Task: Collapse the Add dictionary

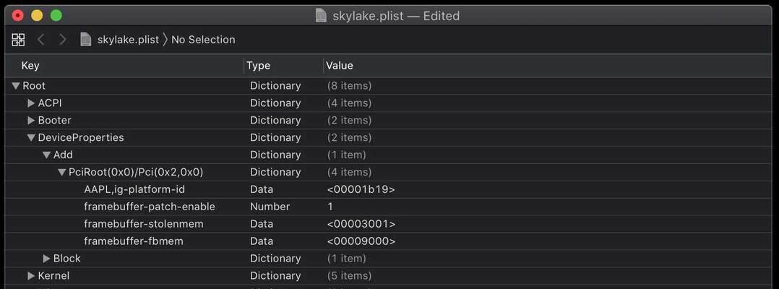Action: pos(47,155)
